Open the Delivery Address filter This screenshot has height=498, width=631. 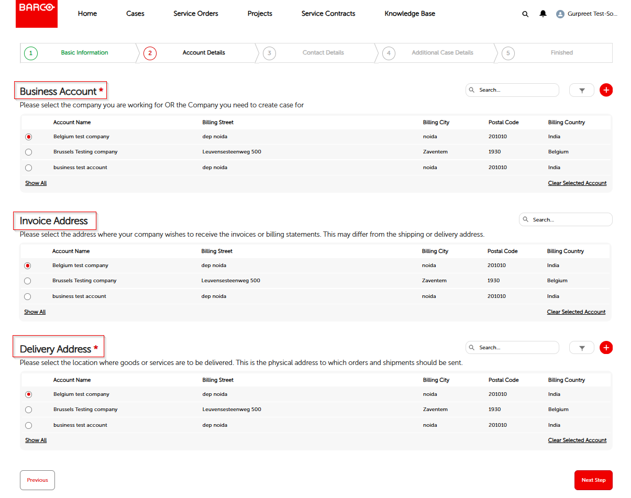581,347
